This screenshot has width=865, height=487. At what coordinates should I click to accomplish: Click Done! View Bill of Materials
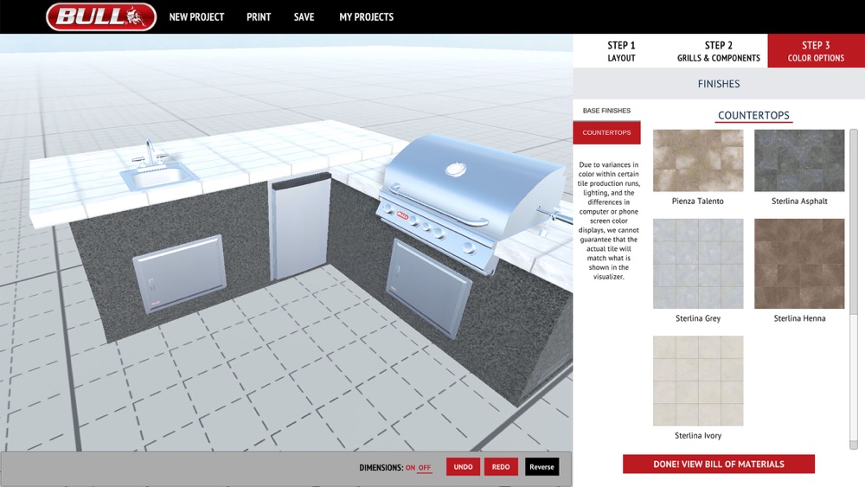tap(718, 464)
